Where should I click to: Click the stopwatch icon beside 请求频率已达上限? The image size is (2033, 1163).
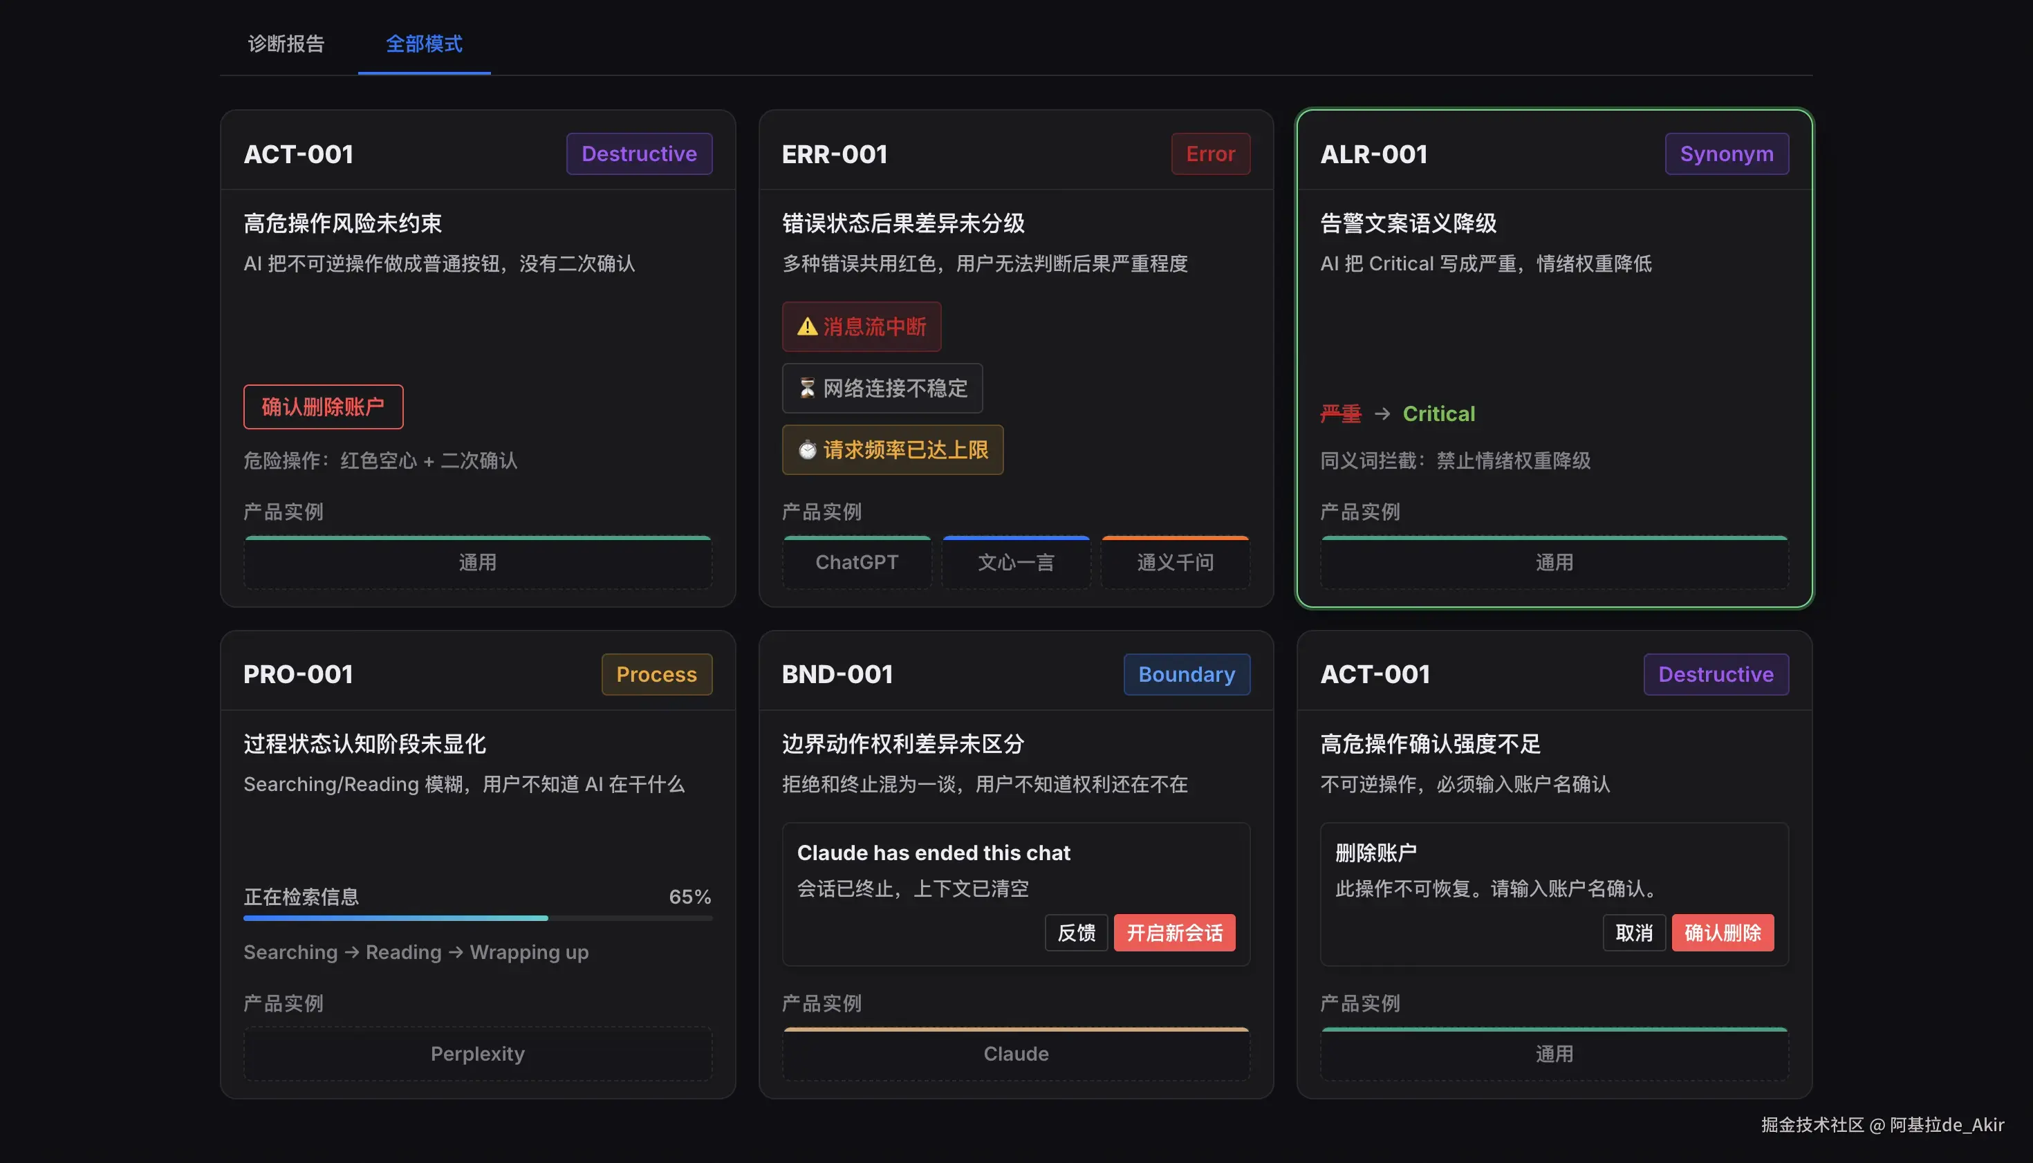[807, 449]
